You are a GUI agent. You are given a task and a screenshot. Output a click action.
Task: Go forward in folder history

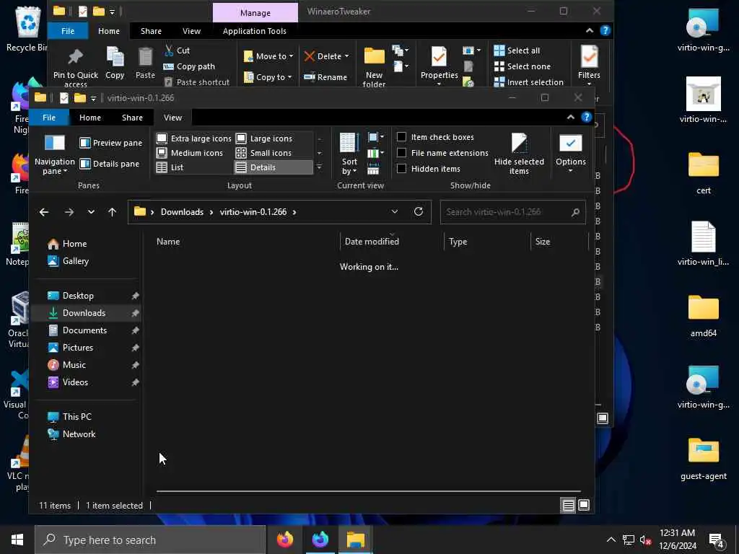[x=69, y=212]
